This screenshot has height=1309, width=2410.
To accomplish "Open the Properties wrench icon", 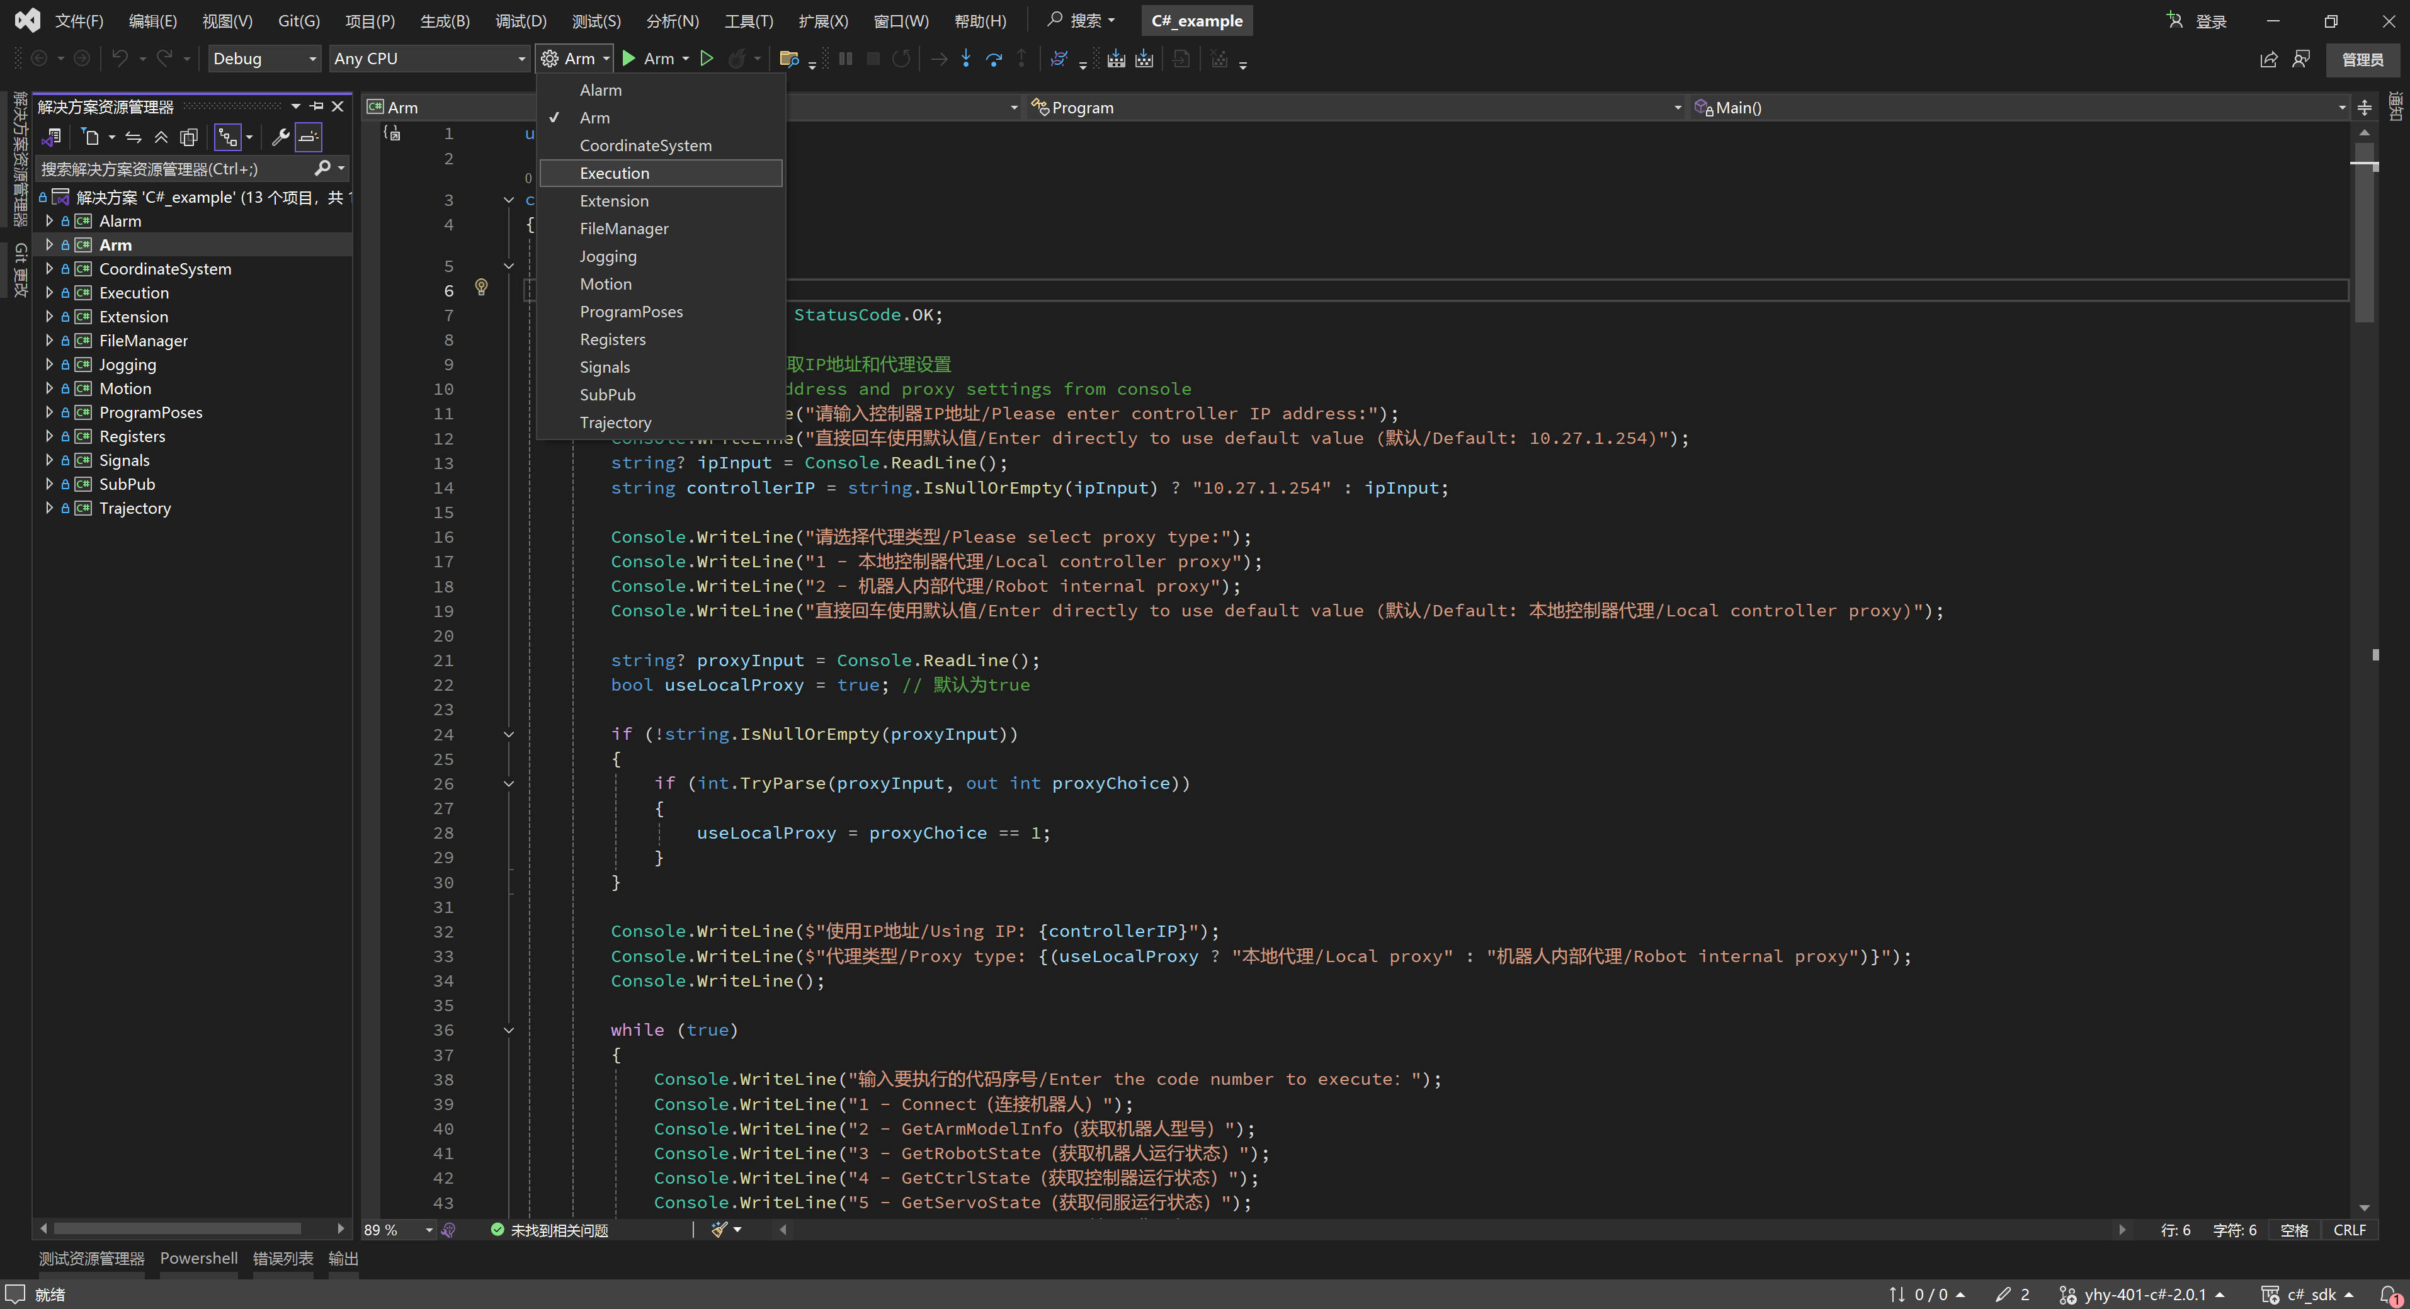I will tap(280, 137).
